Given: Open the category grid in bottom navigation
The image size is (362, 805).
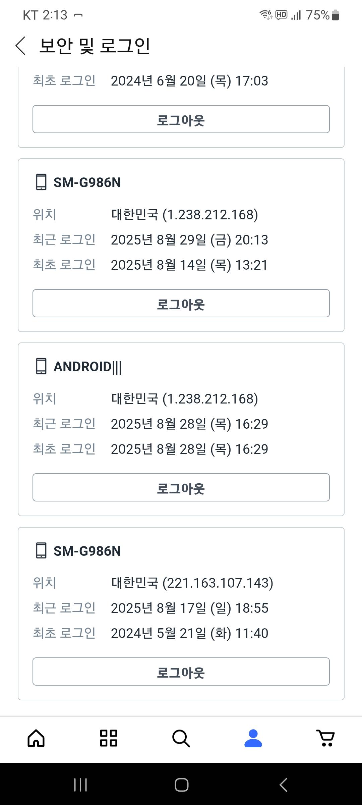Looking at the screenshot, I should [x=109, y=738].
